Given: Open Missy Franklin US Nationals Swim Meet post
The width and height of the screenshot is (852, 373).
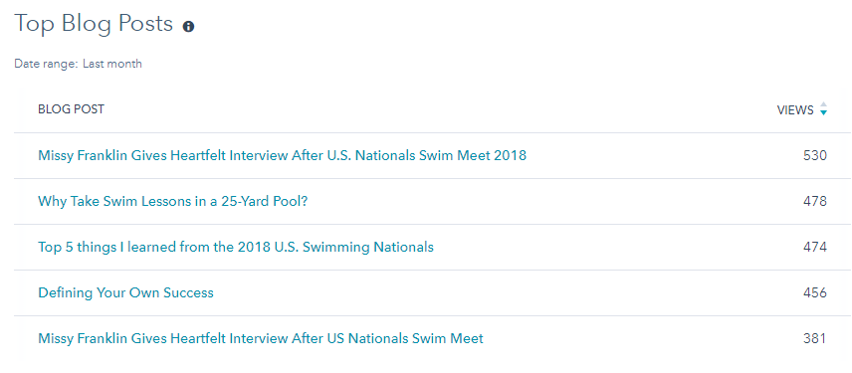Looking at the screenshot, I should (261, 339).
